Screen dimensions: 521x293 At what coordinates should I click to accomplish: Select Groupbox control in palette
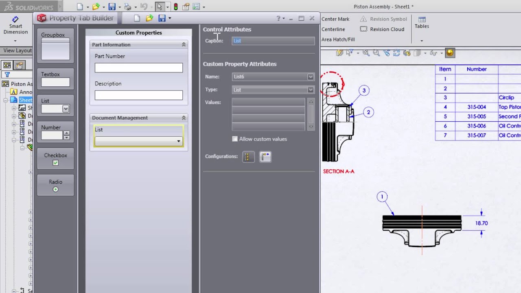(x=55, y=46)
